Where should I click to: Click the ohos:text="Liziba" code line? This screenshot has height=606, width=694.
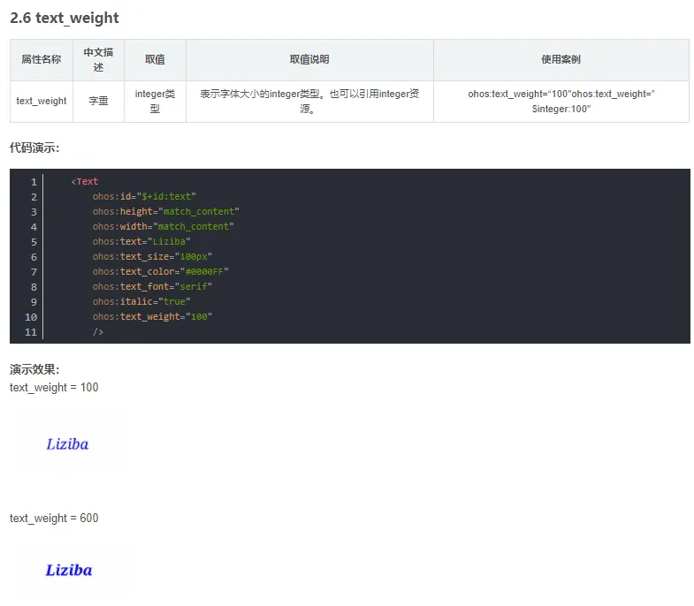(141, 241)
